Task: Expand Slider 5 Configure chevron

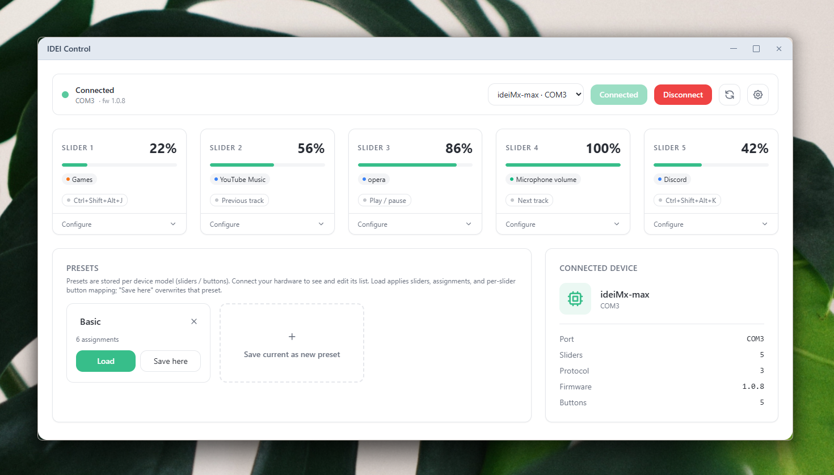Action: tap(765, 224)
